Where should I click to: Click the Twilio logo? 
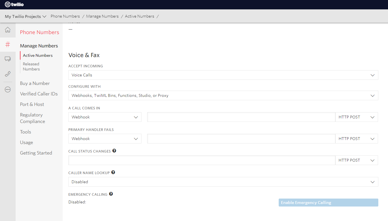14,5
